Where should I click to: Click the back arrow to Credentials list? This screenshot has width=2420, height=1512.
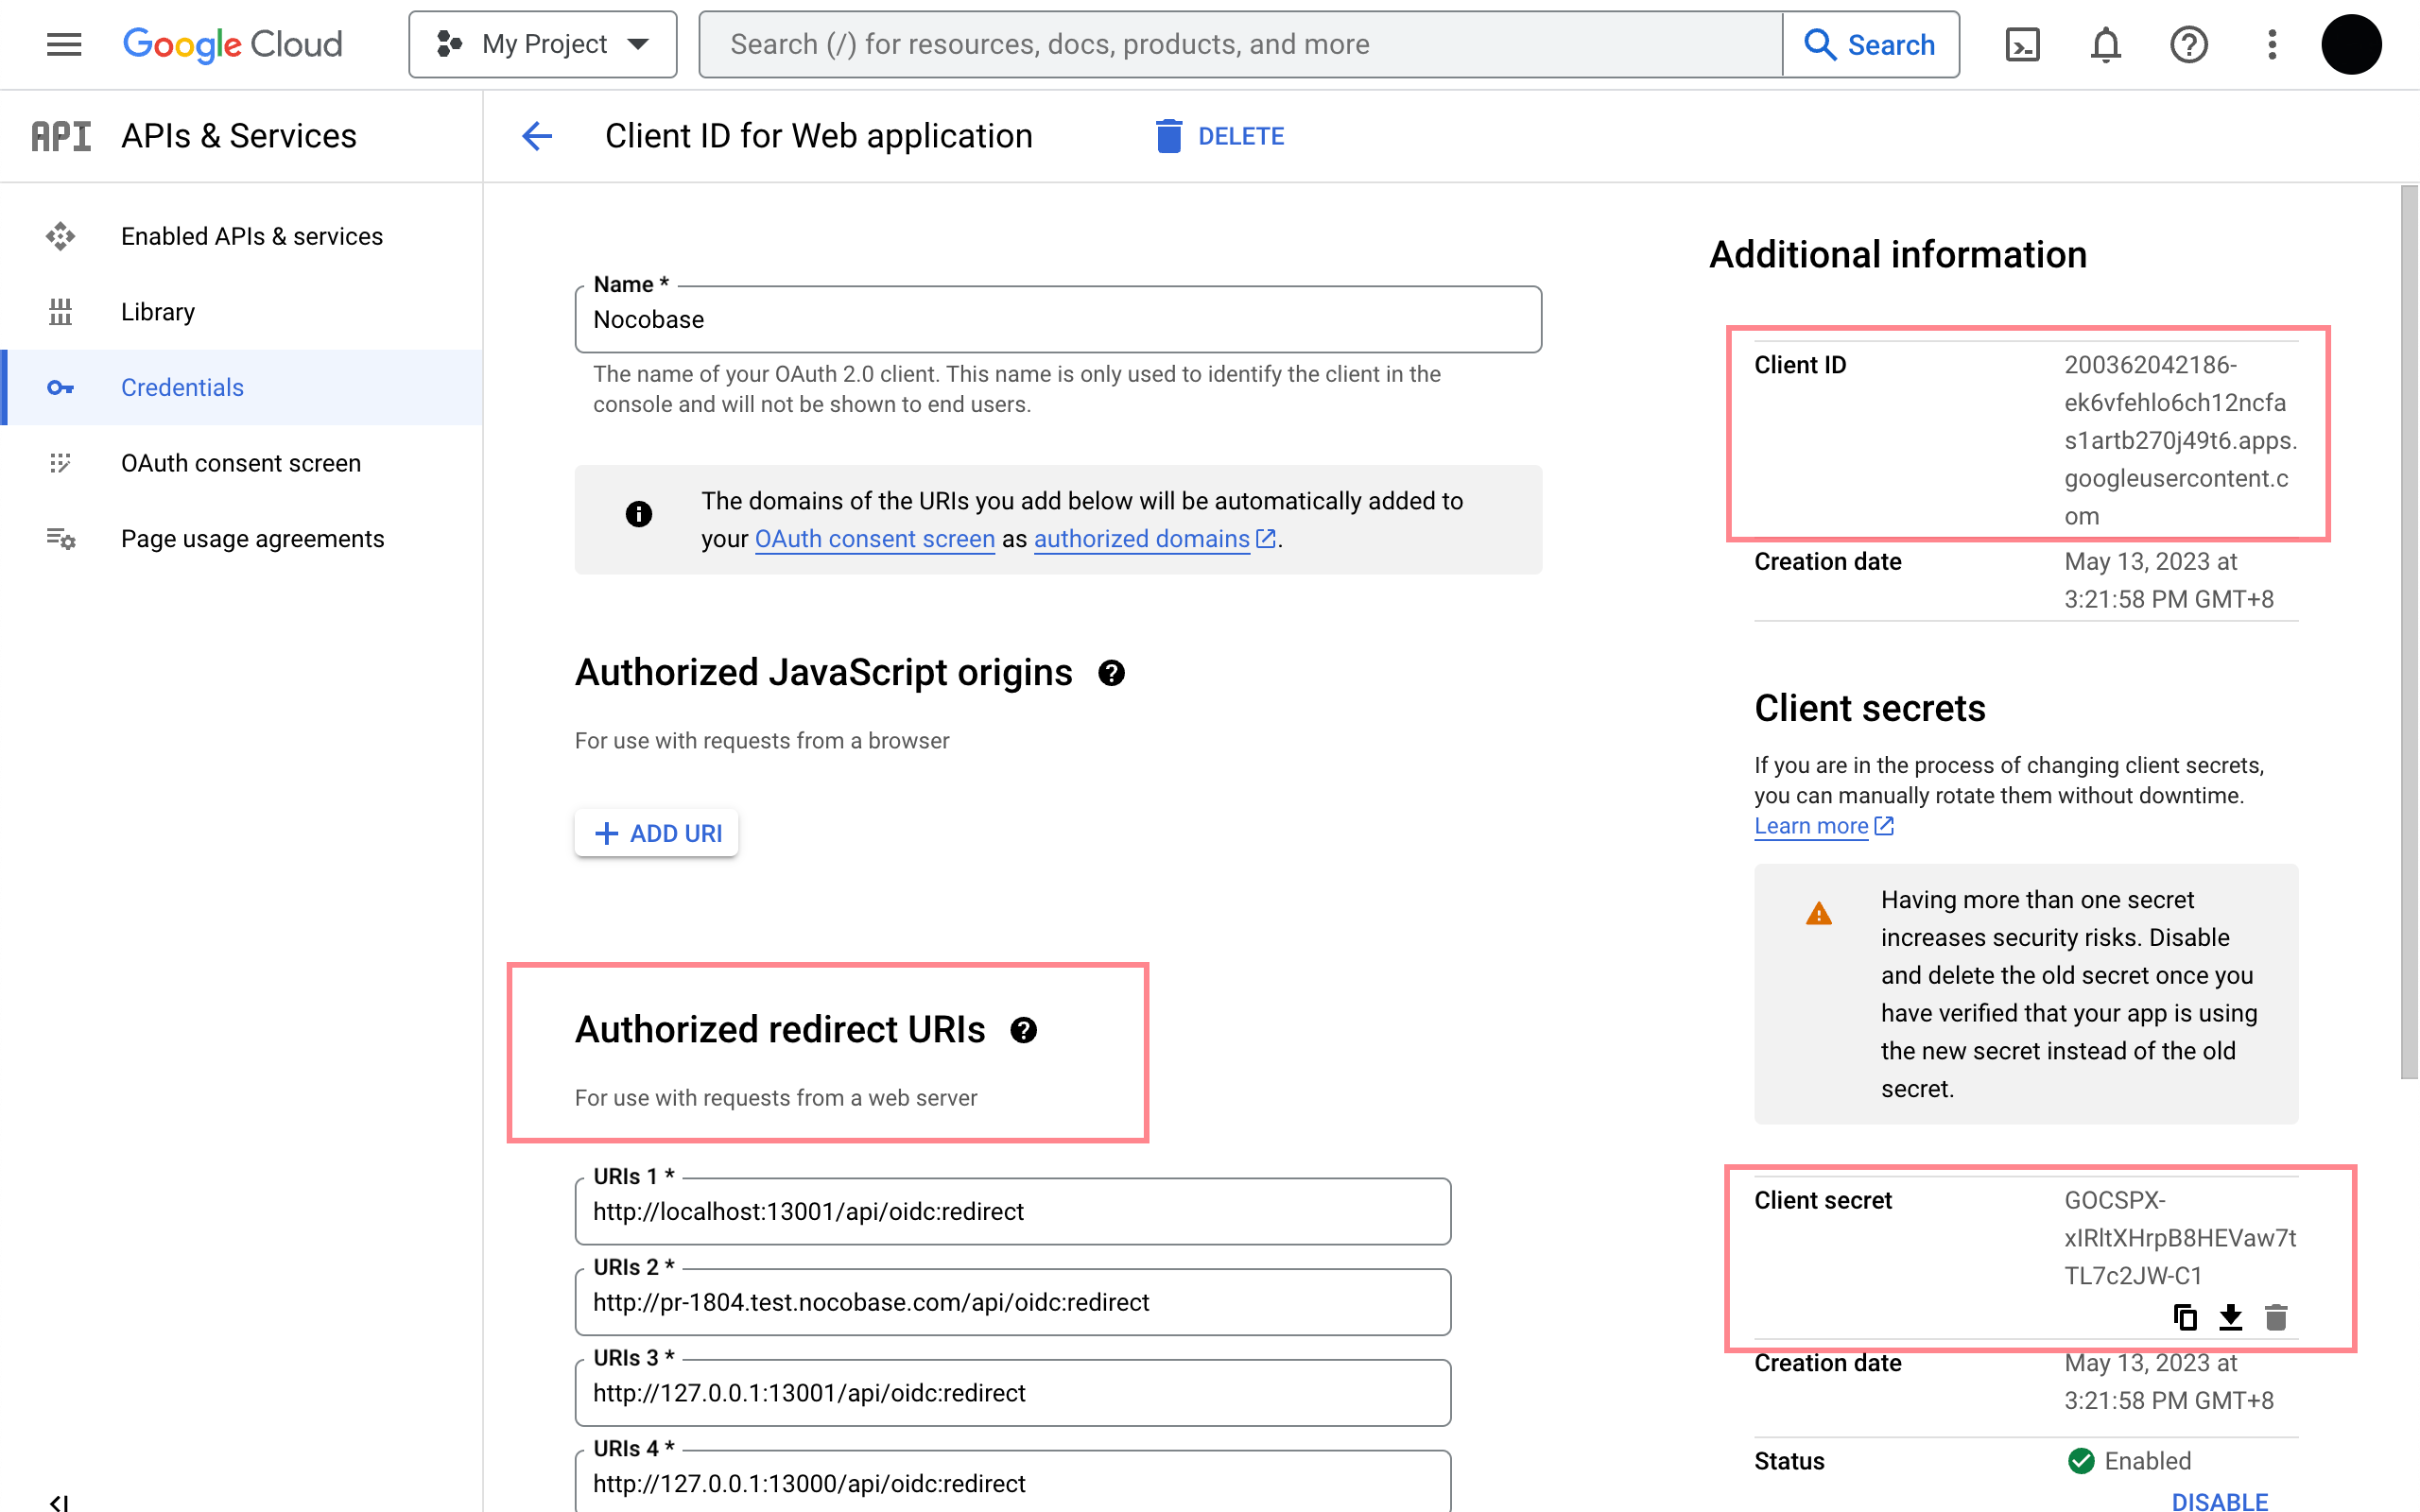tap(537, 136)
